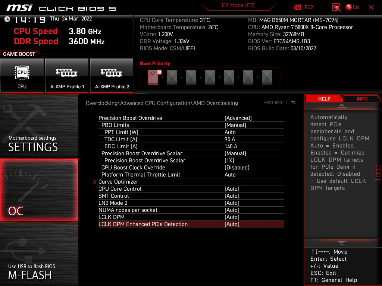
Task: Switch to EZ Mode (F7)
Action: [x=238, y=5]
